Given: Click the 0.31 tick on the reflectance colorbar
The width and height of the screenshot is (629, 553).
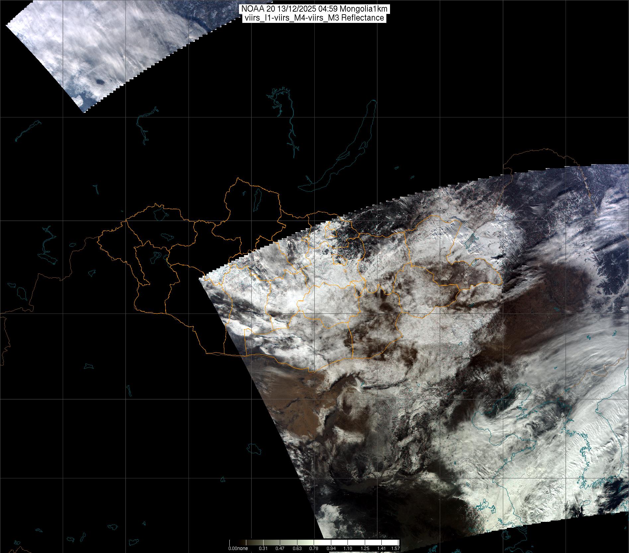Looking at the screenshot, I should (263, 548).
